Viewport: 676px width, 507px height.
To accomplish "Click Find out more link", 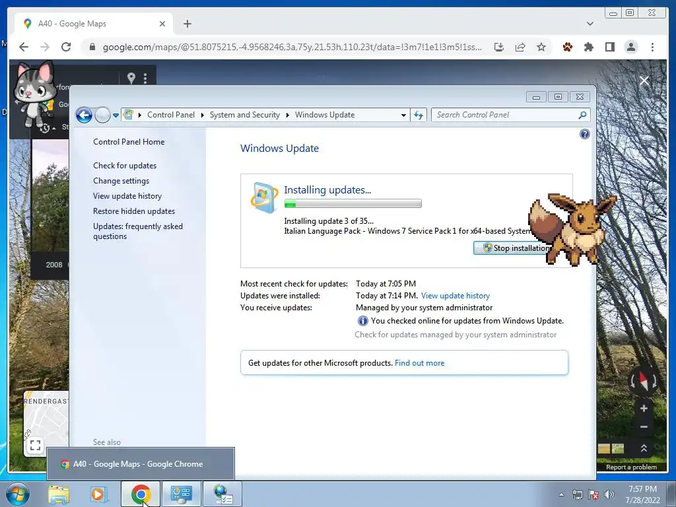I will point(419,363).
